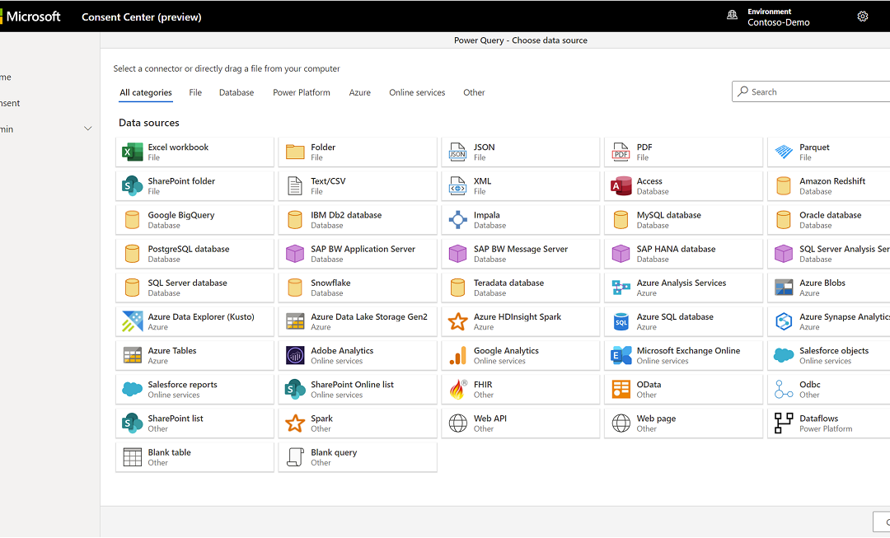Click the Azure Data Lake Storage Gen2 icon
Screen dimensions: 890x538
coord(295,321)
